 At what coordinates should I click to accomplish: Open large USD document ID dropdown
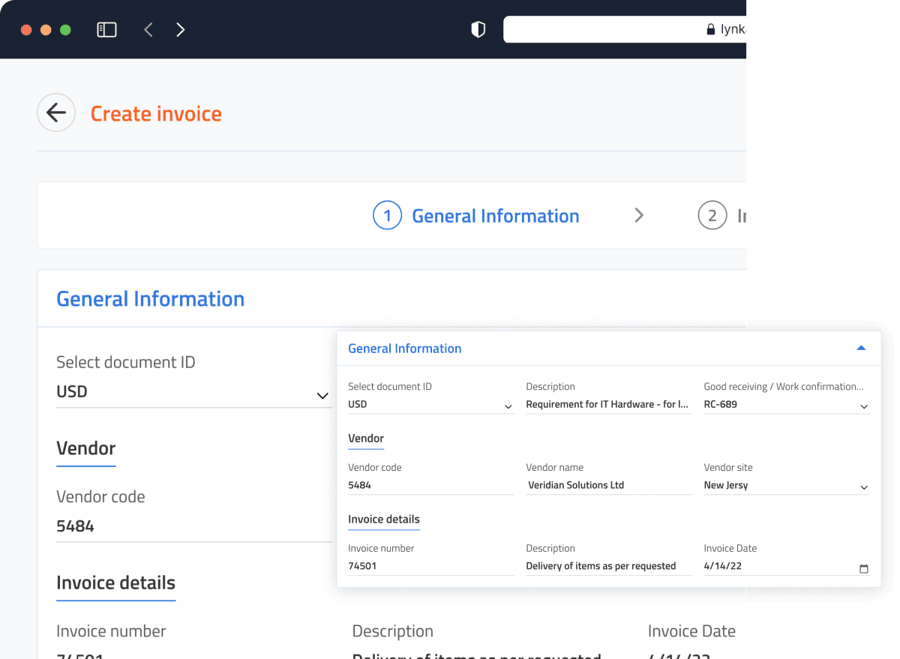193,392
